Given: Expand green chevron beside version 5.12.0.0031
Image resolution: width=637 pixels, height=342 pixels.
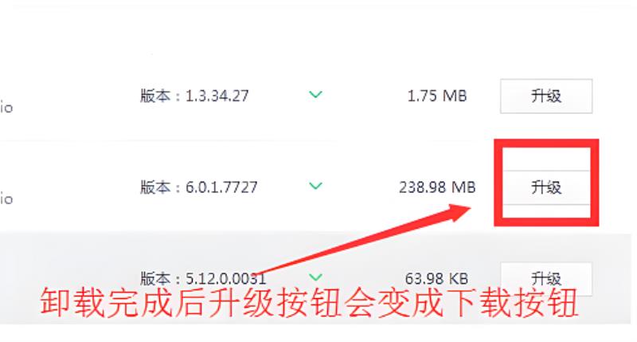Looking at the screenshot, I should (x=315, y=277).
